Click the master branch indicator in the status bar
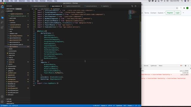Viewport: 191px width, 107px height. pyautogui.click(x=5, y=106)
